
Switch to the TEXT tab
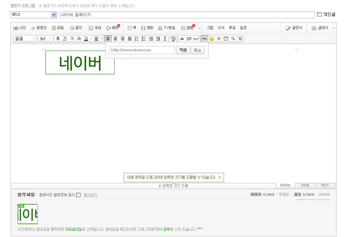coord(325,185)
